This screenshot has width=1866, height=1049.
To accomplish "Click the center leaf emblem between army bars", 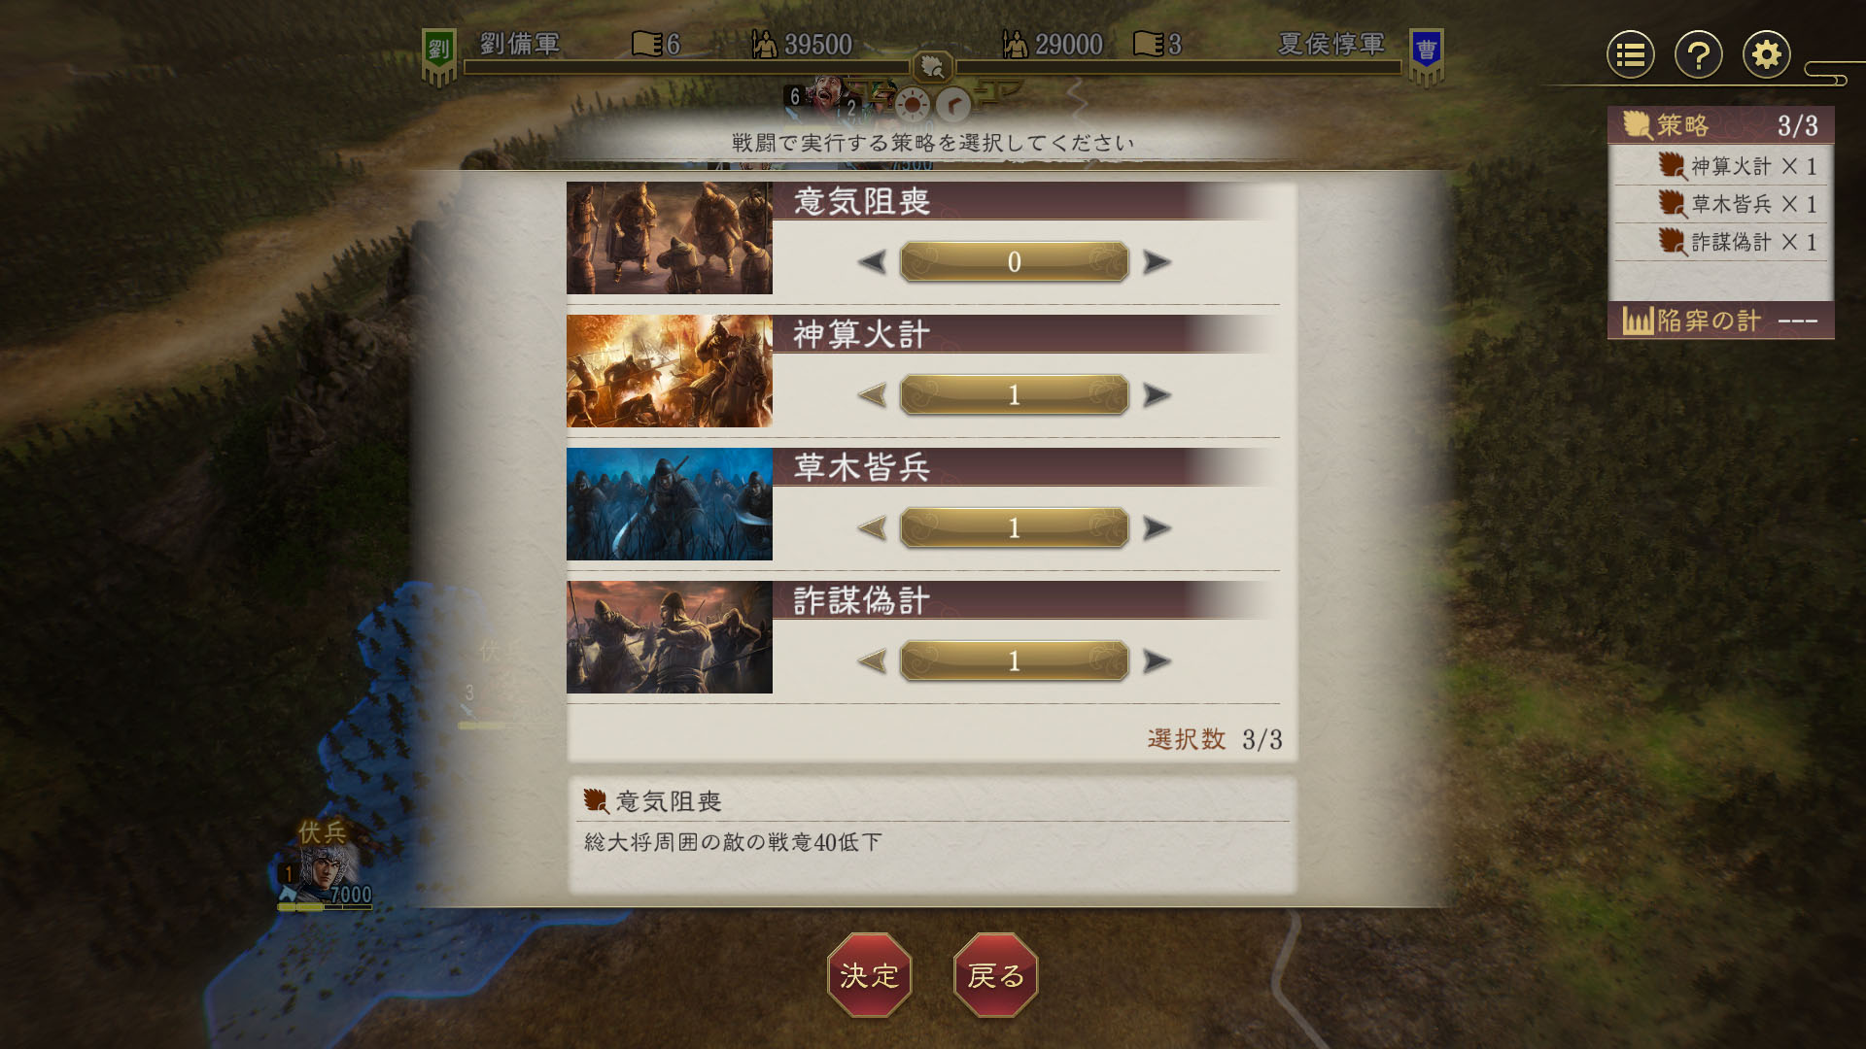I will (932, 67).
